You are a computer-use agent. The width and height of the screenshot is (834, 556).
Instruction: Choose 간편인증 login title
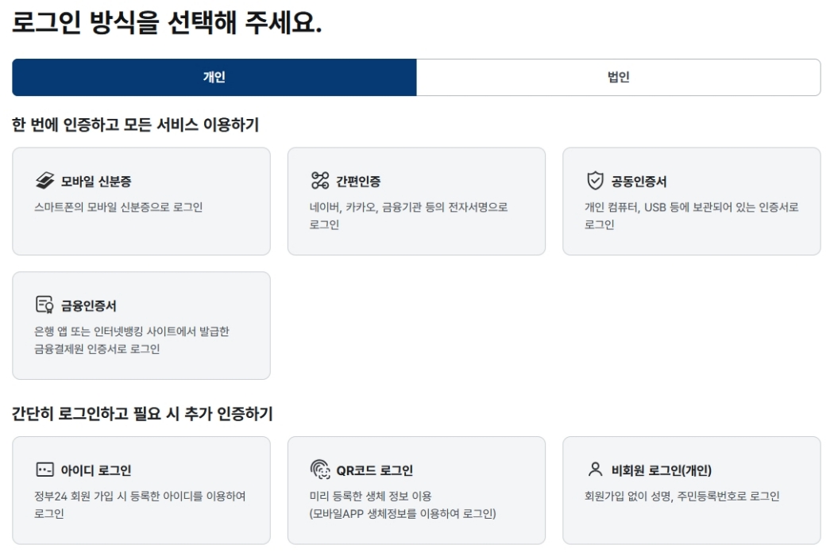pyautogui.click(x=358, y=182)
